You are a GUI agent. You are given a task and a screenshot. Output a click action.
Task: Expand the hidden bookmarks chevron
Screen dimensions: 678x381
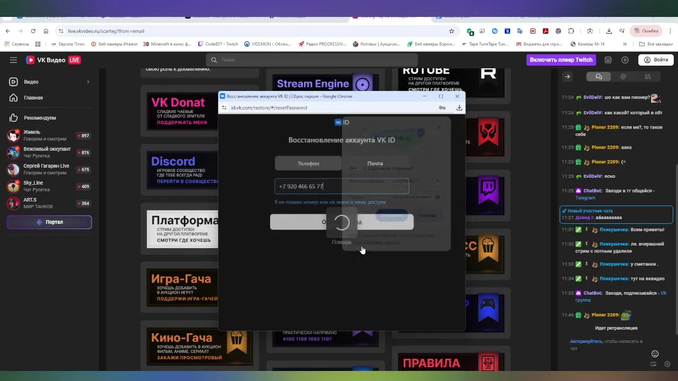tap(625, 44)
